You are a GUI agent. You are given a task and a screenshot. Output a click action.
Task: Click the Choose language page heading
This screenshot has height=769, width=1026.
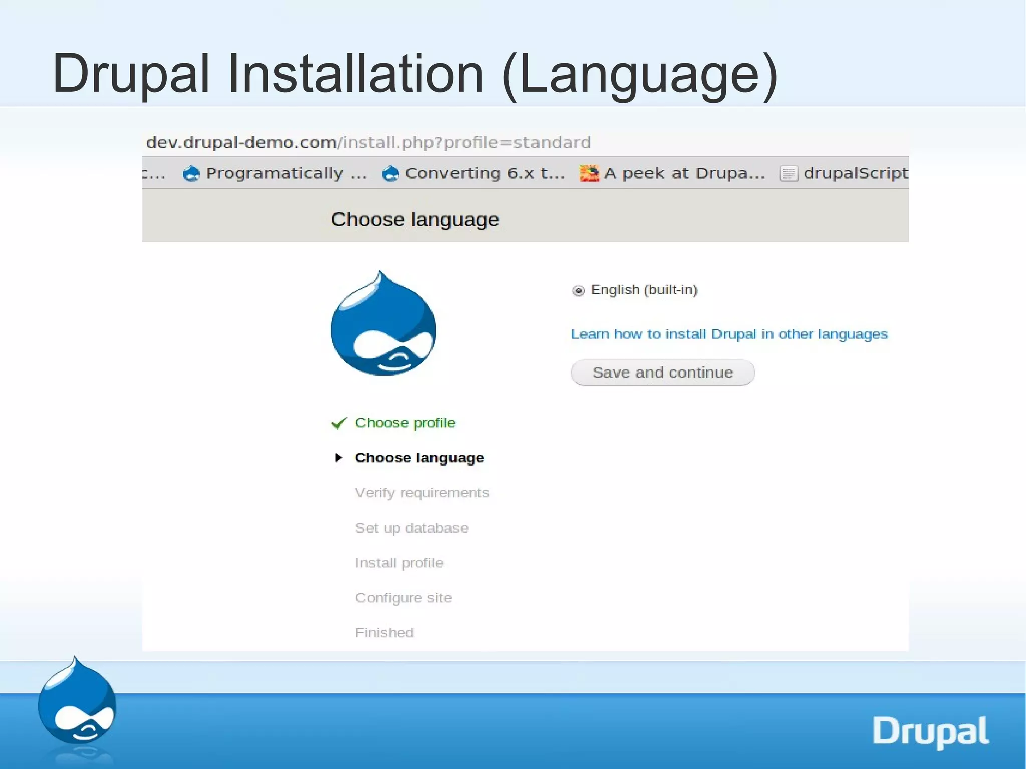(415, 220)
